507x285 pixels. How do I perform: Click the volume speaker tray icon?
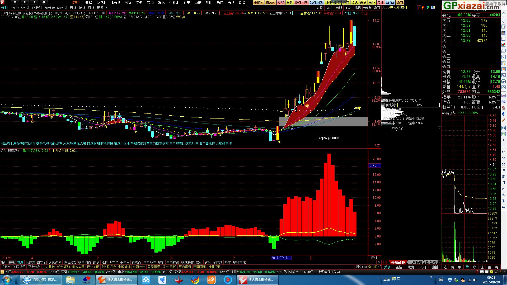[476, 280]
